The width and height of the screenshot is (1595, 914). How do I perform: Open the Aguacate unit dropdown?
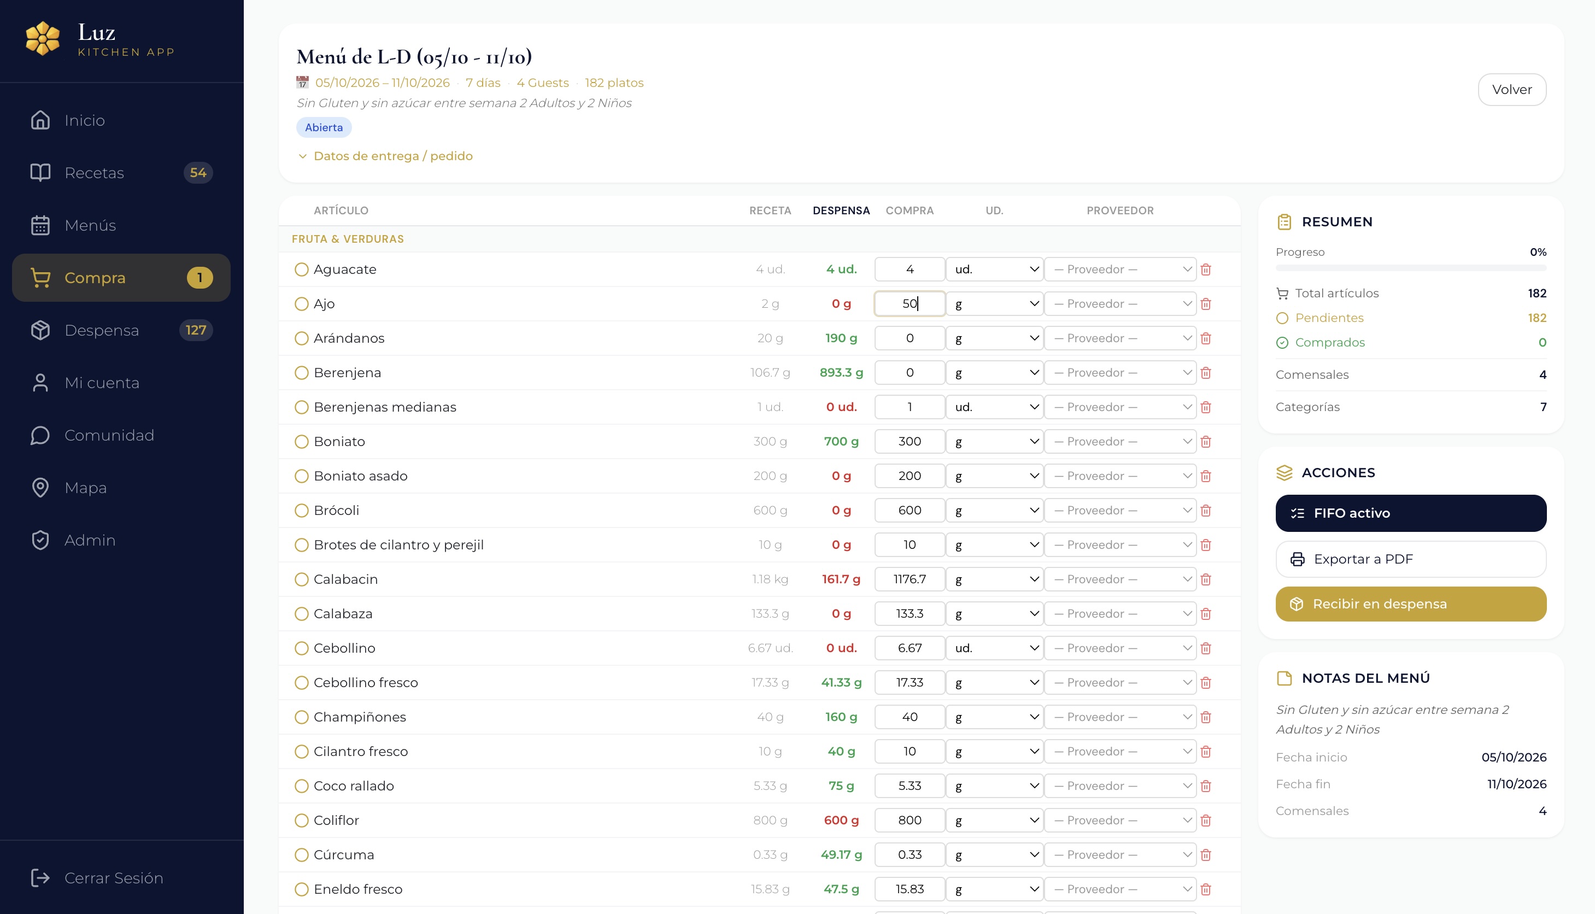tap(995, 269)
